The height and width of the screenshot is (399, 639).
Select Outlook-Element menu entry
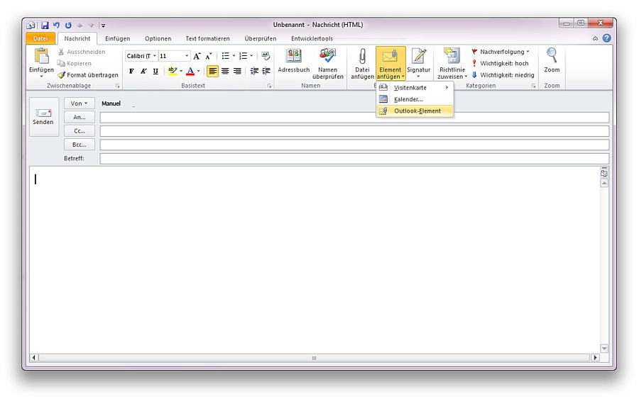[415, 111]
